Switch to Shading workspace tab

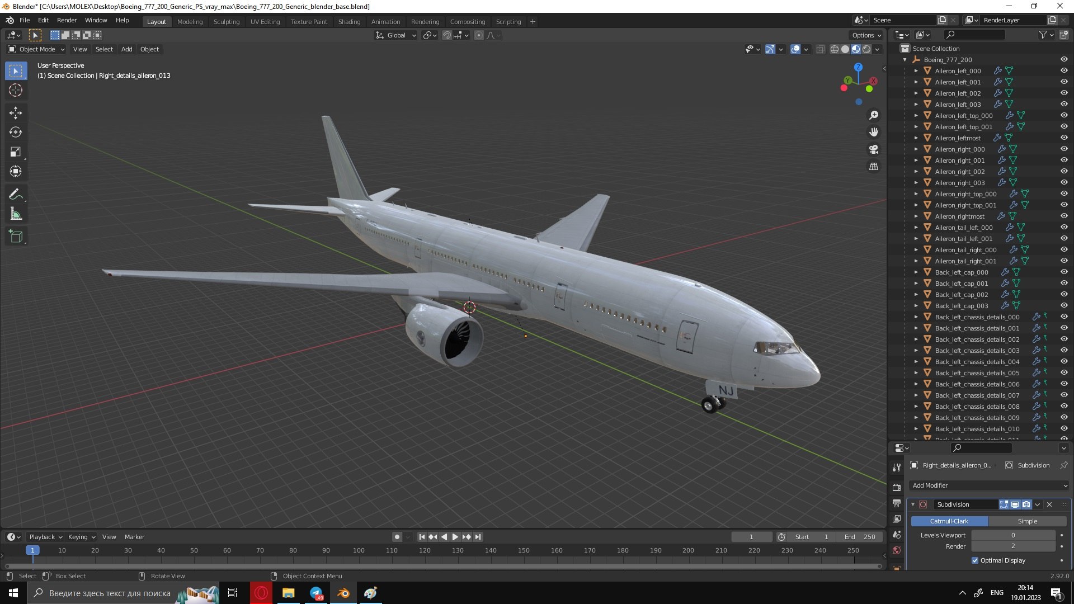349,22
